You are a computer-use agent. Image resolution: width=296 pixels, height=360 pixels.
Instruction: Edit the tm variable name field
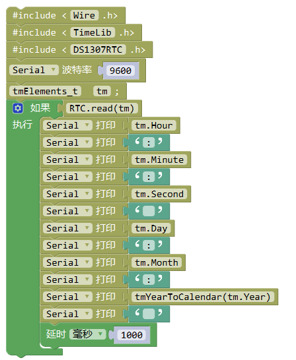click(102, 91)
